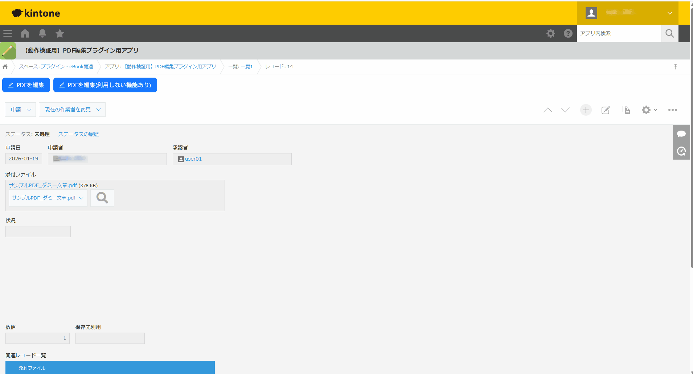This screenshot has height=374, width=693.
Task: Click the アプリ内検索 search field
Action: [x=619, y=33]
